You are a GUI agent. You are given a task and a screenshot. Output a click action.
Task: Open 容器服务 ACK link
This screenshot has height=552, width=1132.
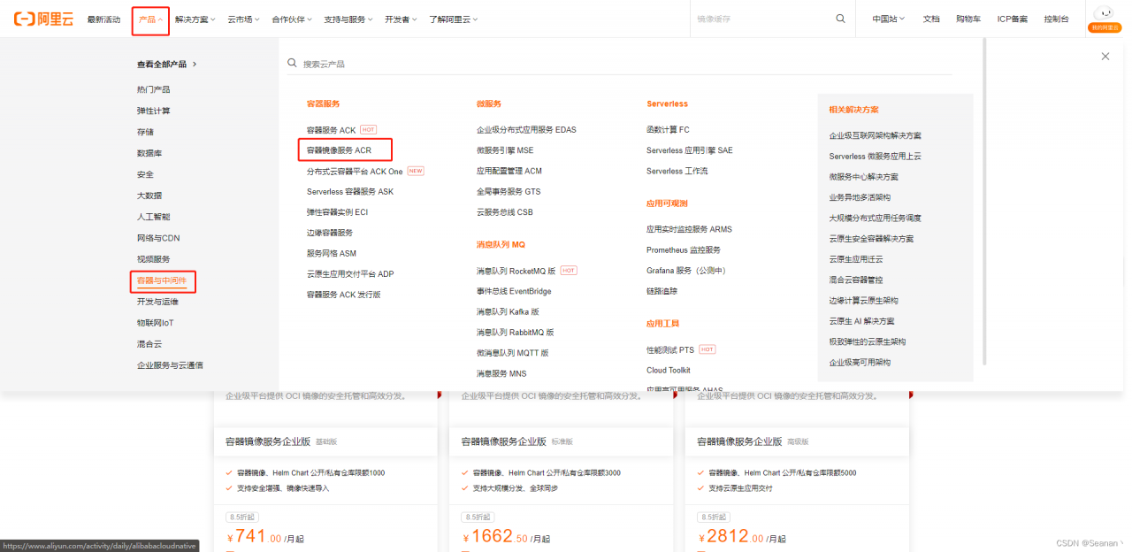[331, 130]
